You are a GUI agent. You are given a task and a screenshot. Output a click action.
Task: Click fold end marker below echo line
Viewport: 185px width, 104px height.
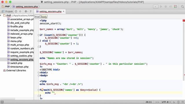click(x=38, y=96)
